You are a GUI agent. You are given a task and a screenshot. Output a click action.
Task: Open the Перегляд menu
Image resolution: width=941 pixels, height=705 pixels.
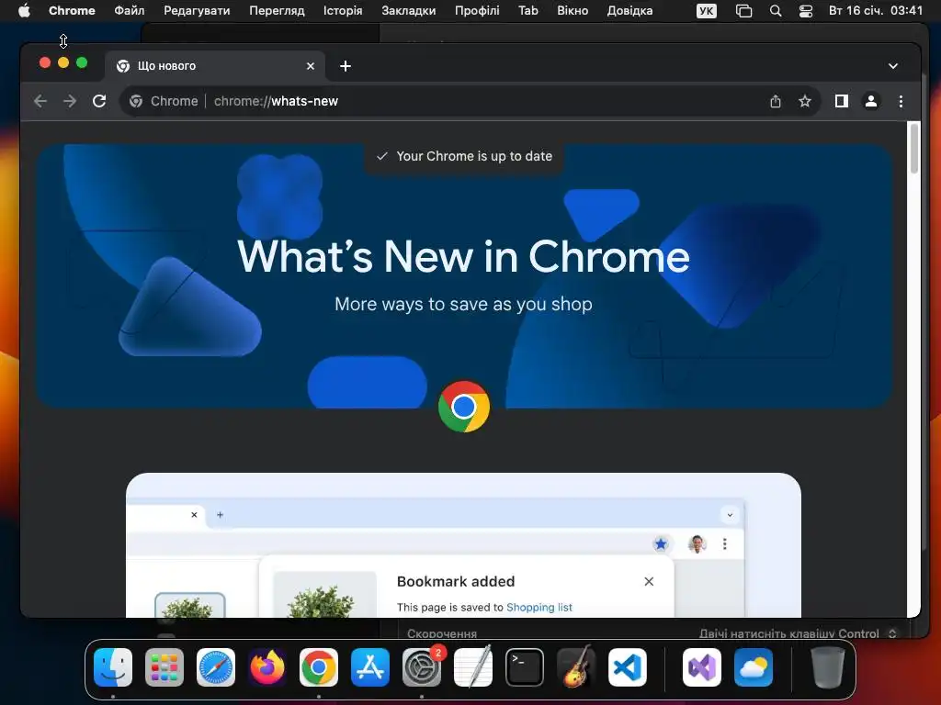coord(277,11)
